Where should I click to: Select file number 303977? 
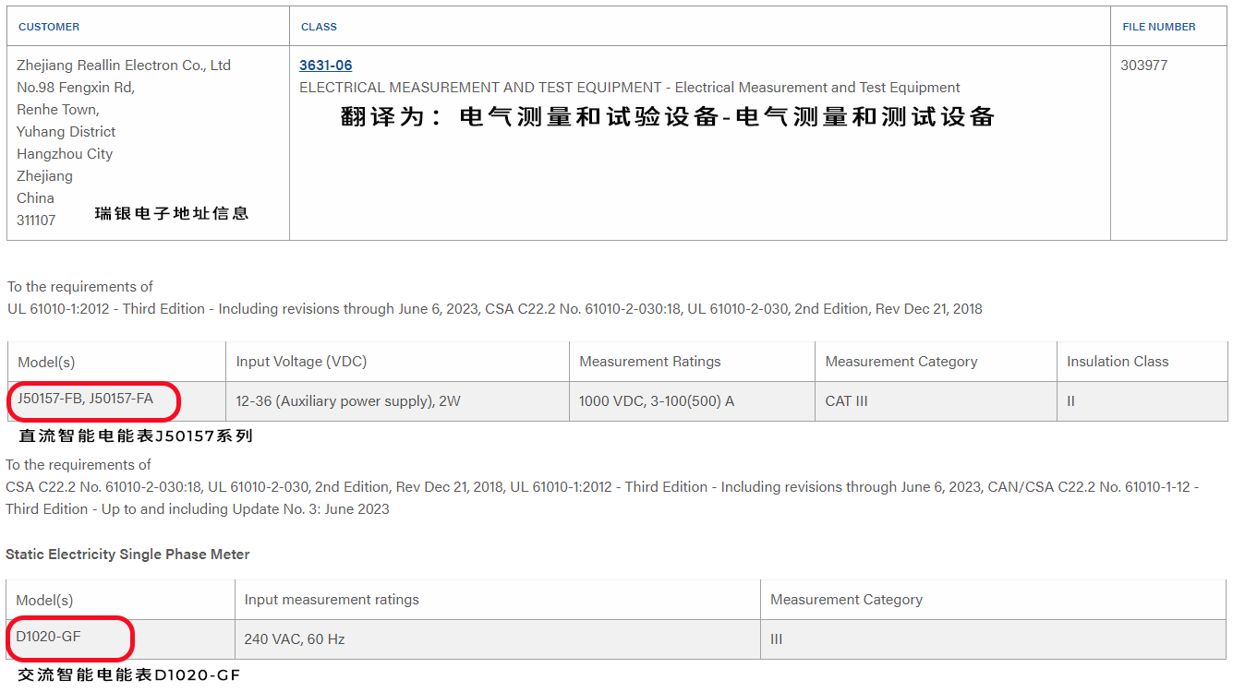click(1143, 66)
